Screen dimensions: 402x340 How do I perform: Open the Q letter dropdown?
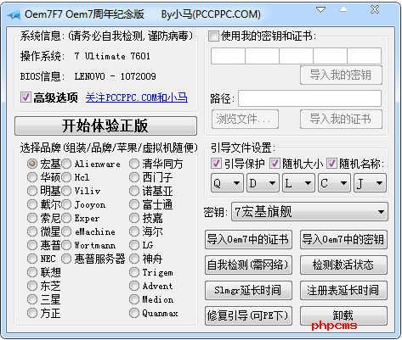point(227,183)
